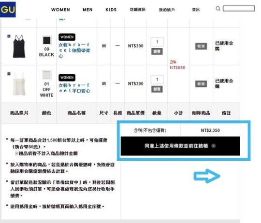Click the 09 BLACK color swatch
261x223 pixels.
pyautogui.click(x=47, y=41)
